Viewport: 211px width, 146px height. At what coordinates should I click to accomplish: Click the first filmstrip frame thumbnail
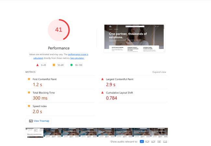point(35,133)
